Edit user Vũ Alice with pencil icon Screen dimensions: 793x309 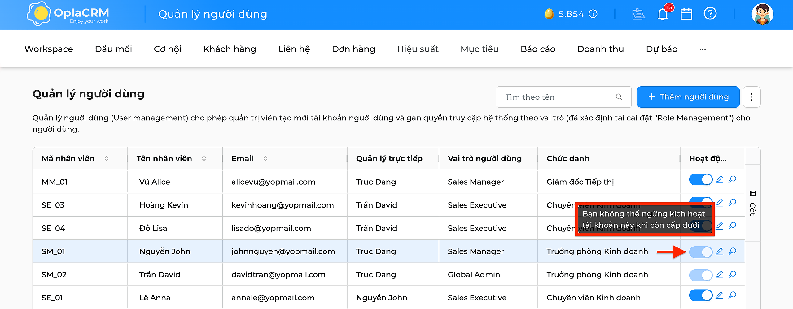click(x=720, y=180)
